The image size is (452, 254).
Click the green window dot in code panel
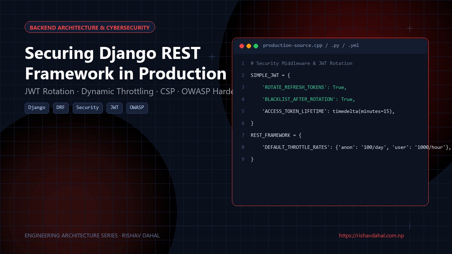(256, 46)
